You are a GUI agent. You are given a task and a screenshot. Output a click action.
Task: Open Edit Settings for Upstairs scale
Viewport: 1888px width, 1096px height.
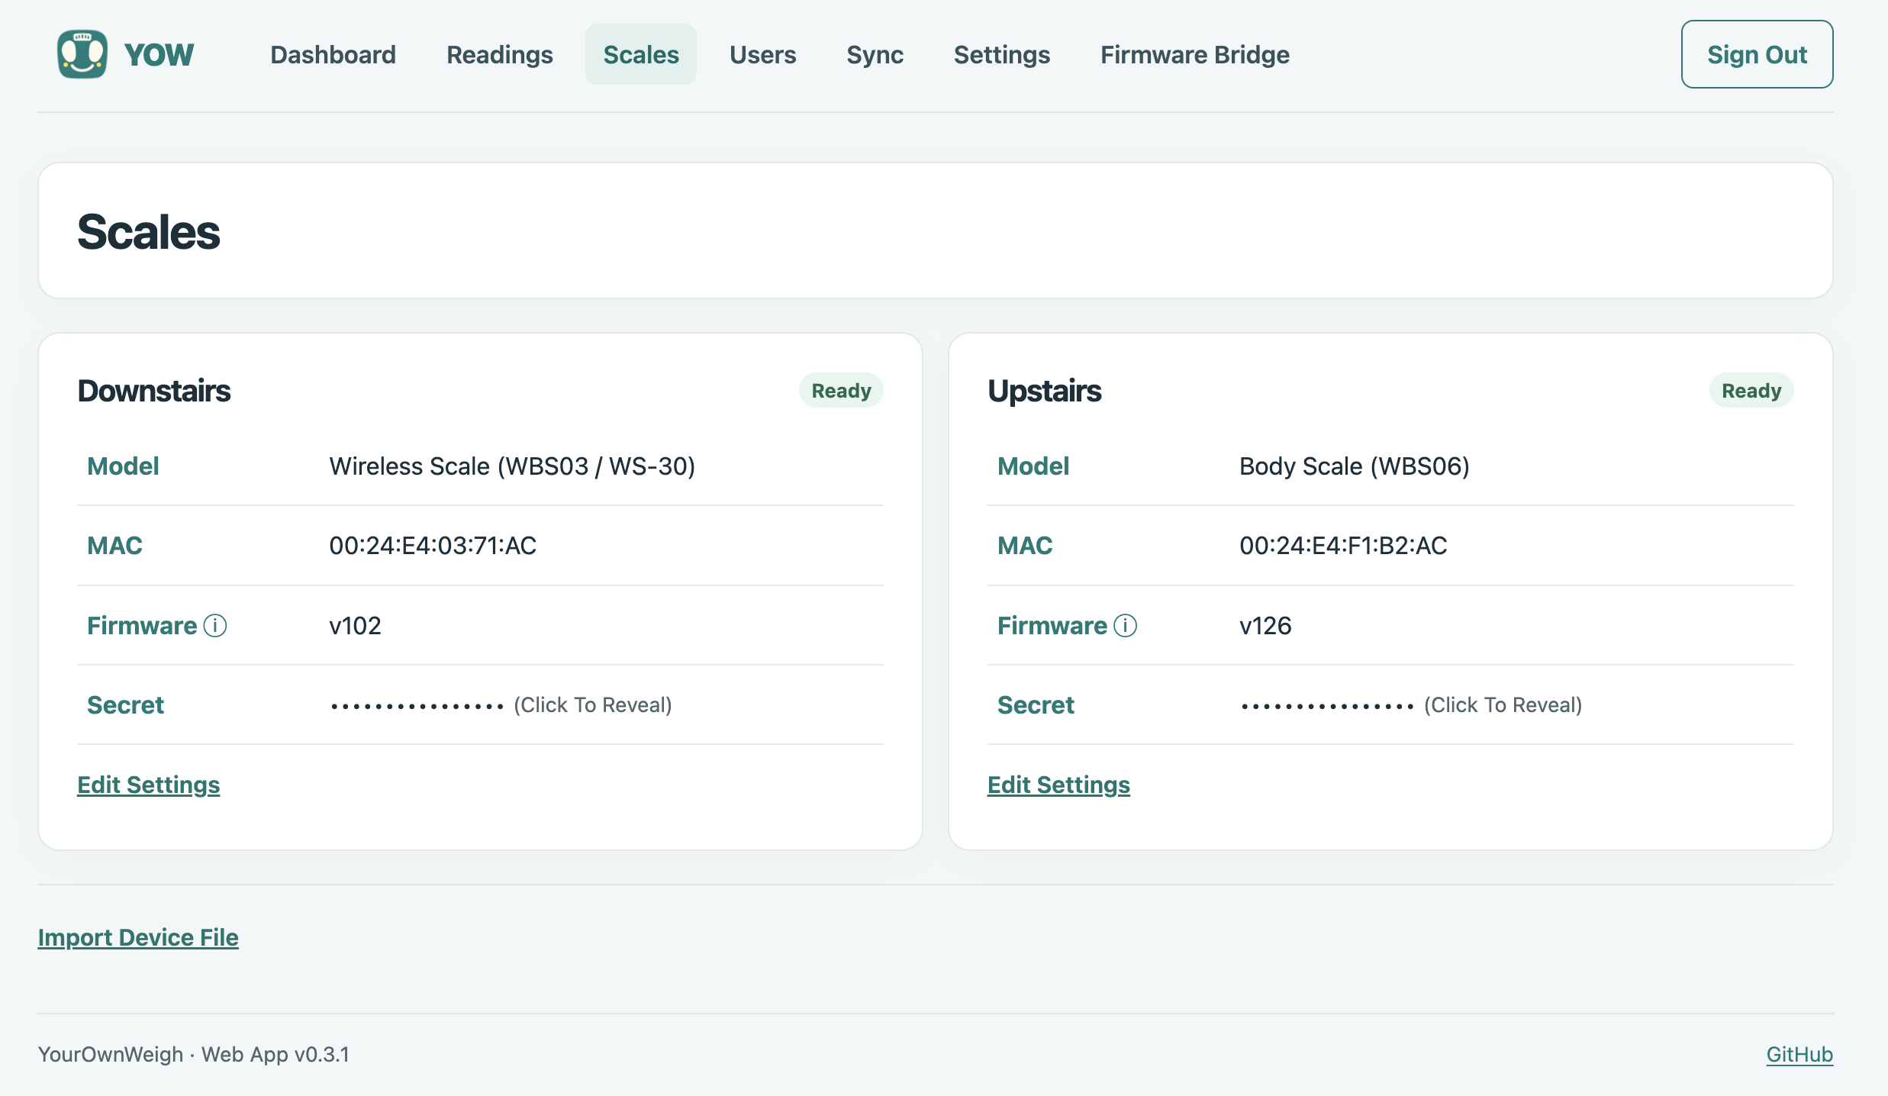pyautogui.click(x=1058, y=785)
